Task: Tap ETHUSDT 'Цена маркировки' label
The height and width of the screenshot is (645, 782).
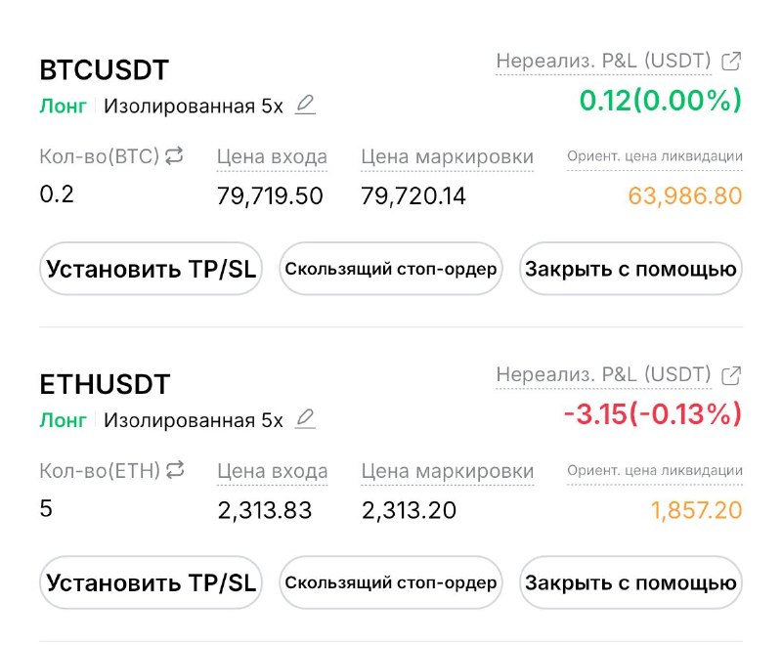Action: 448,471
